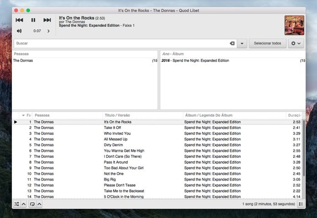Click duration 4:14 of track 14
Image resolution: width=317 pixels, height=218 pixels.
[x=297, y=197]
